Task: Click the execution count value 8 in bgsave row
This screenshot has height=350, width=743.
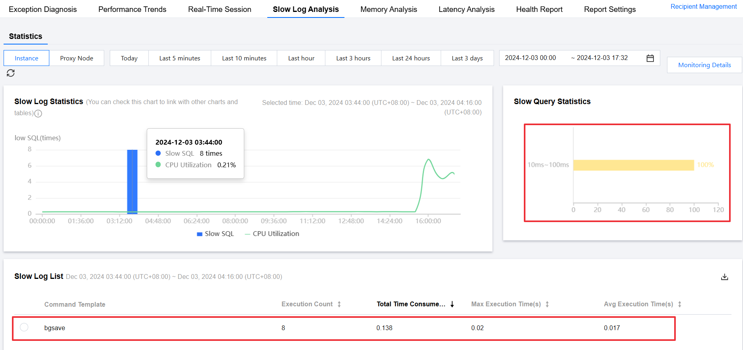Action: click(x=283, y=328)
